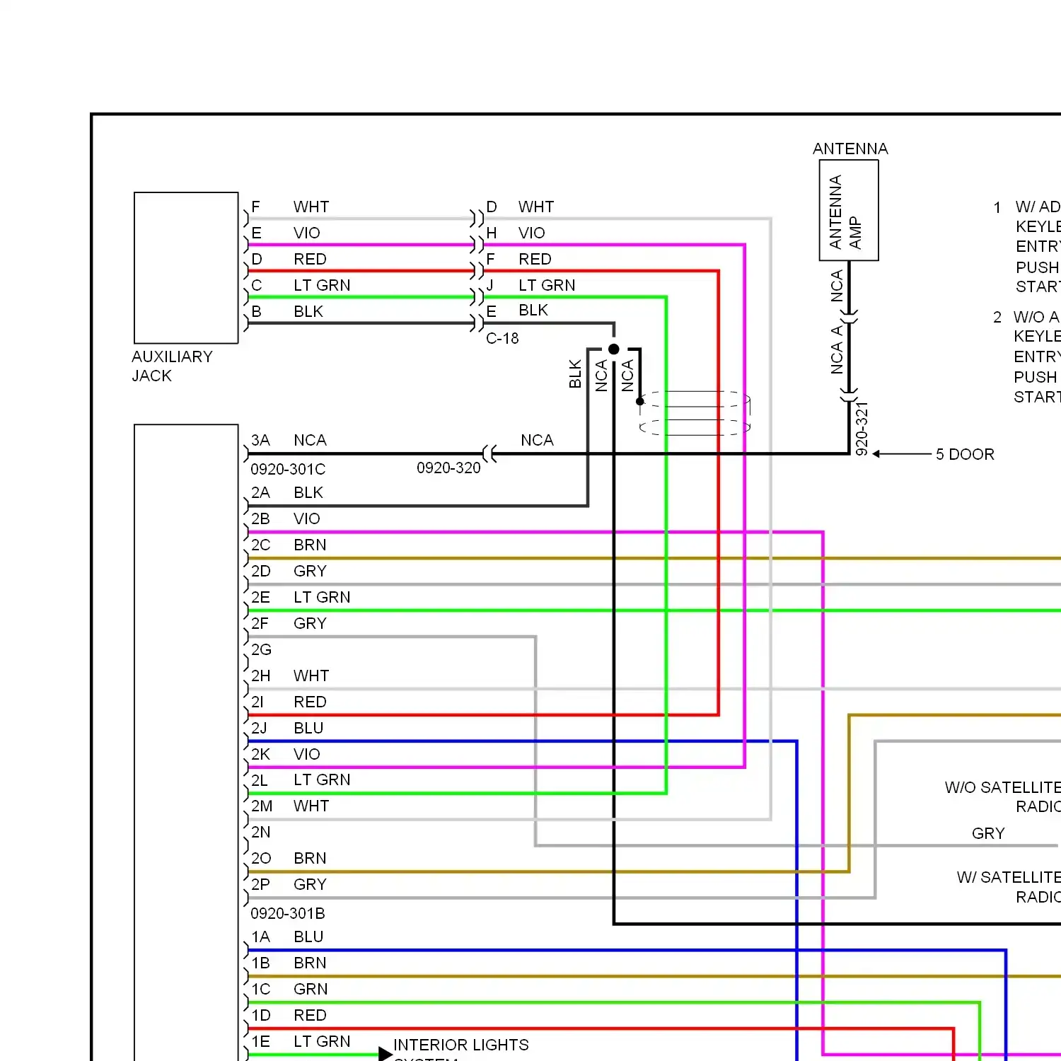Select pin 2K VIO label

pos(286,754)
